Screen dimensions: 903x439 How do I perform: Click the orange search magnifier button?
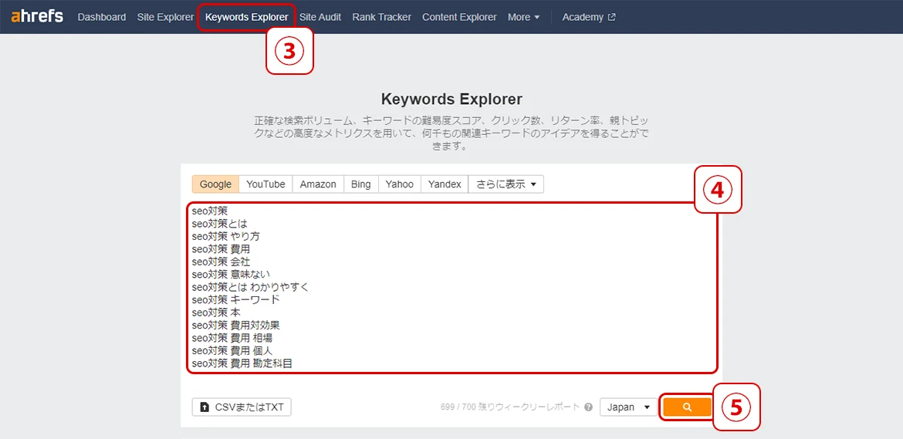click(686, 407)
